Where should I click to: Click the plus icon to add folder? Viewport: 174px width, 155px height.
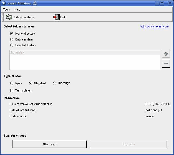coord(166,54)
